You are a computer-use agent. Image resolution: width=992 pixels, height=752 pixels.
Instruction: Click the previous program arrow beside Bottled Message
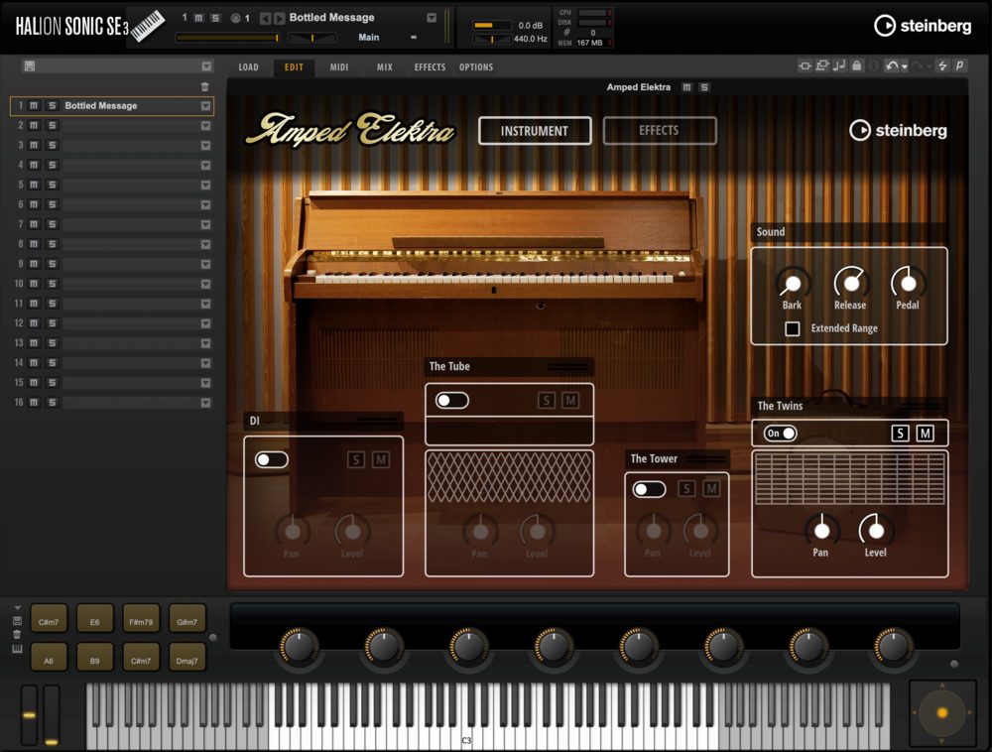[266, 18]
